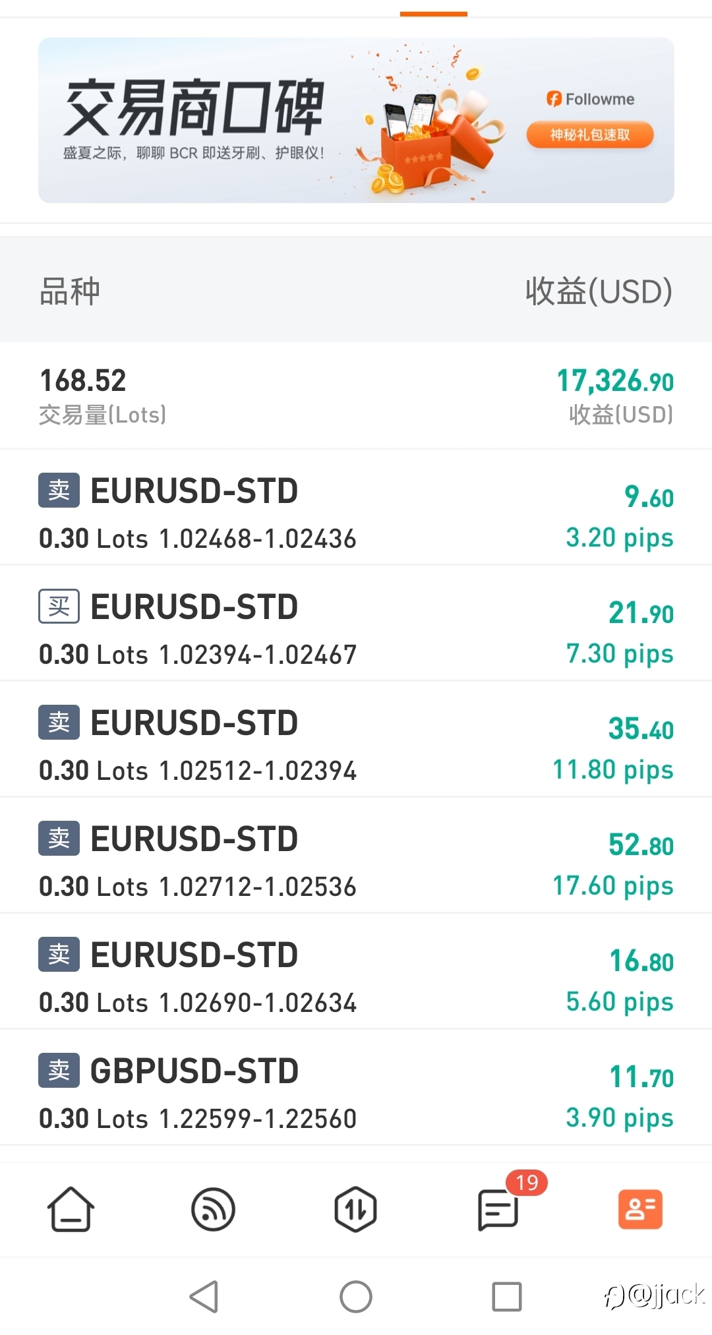Viewport: 712px width, 1335px height.
Task: Tap the 收益(USD) column header
Action: 598,291
